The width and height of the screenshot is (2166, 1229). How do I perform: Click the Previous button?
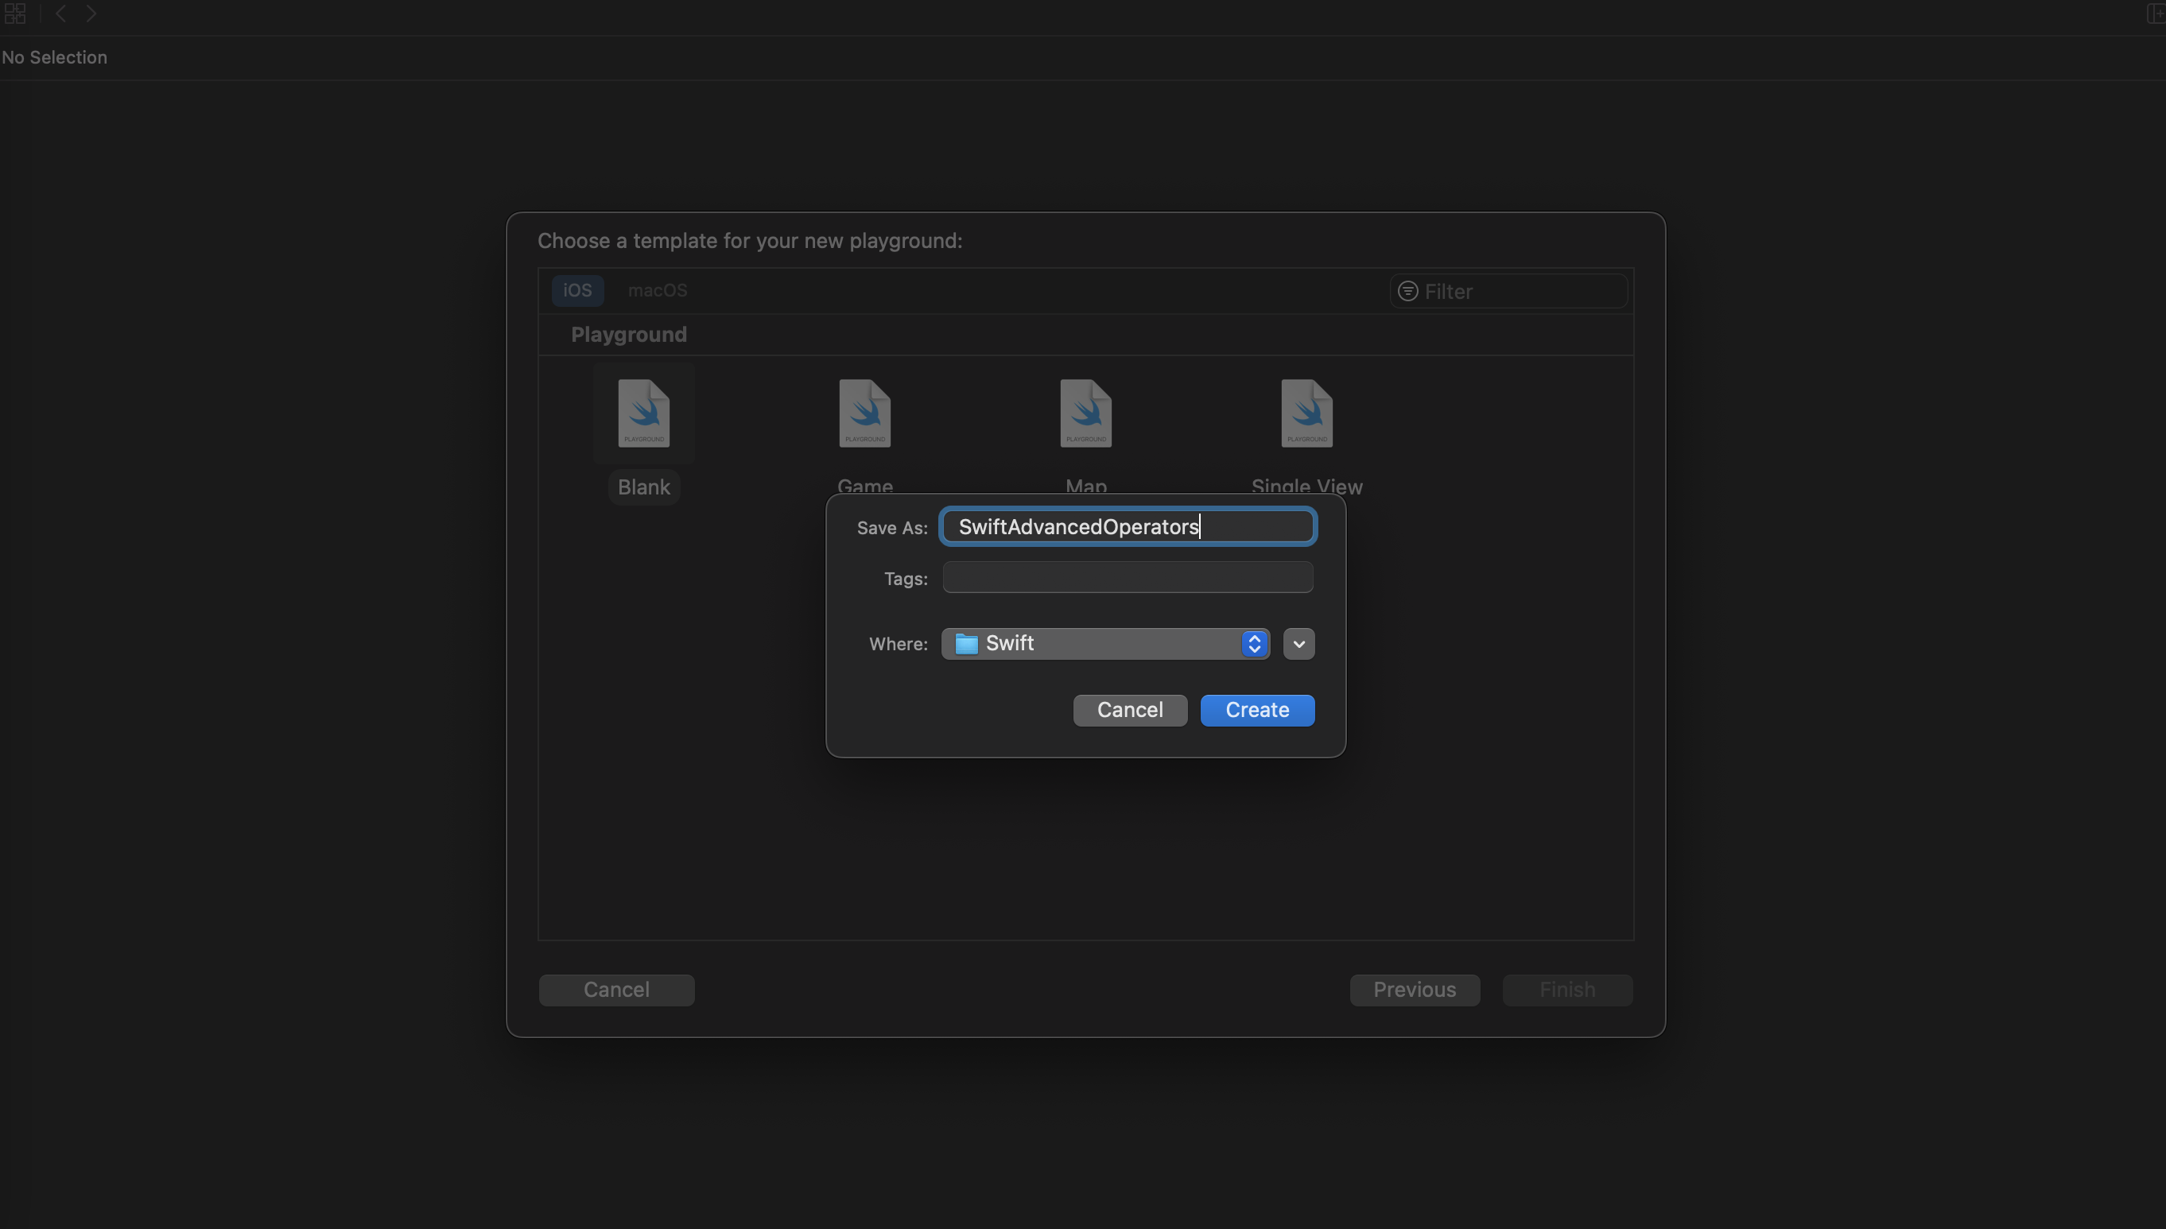coord(1414,989)
